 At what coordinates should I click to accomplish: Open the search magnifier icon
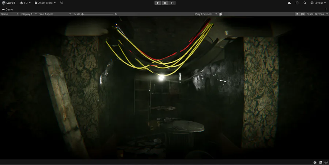click(x=305, y=3)
